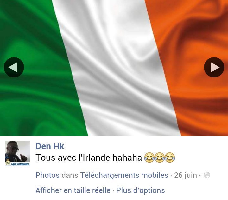Viewport: 228px width, 200px height.
Task: Click the last laughing-tears emoji
Action: 170,157
